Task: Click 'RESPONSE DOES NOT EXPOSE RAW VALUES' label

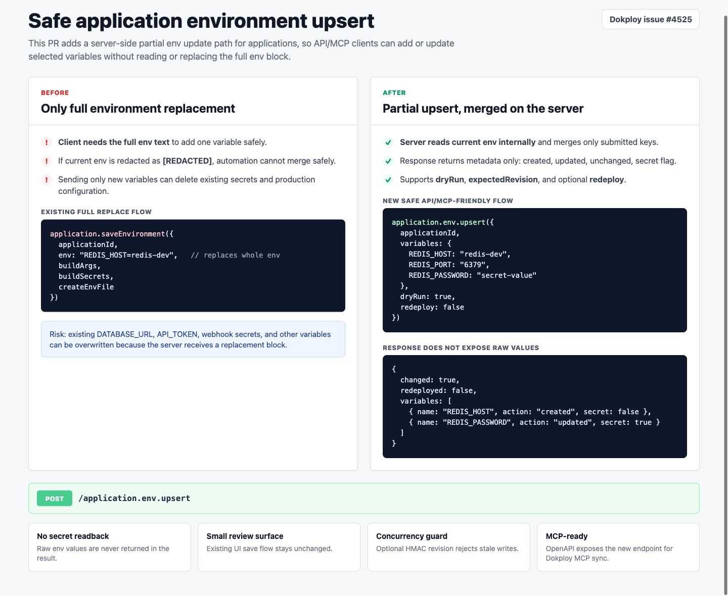Action: [461, 348]
